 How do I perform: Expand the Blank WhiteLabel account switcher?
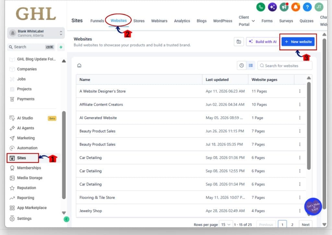click(x=36, y=33)
